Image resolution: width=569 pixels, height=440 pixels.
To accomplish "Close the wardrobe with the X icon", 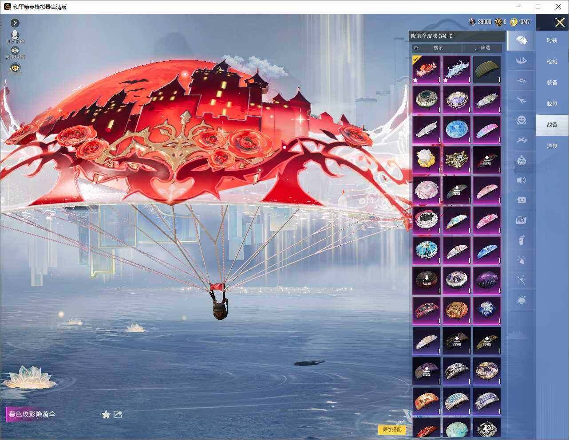I will [x=560, y=22].
